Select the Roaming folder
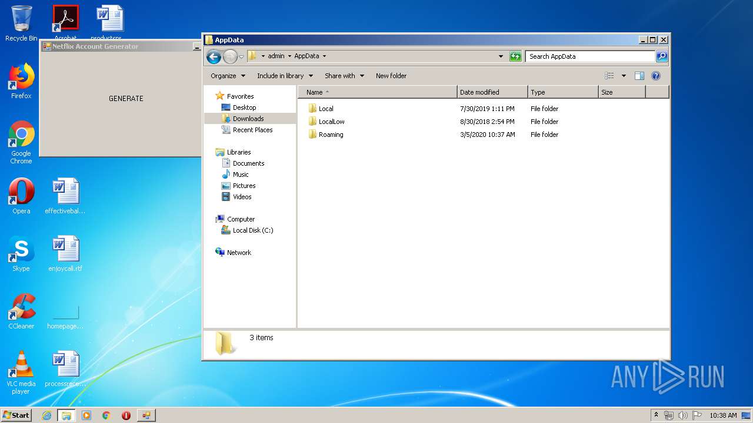Image resolution: width=753 pixels, height=423 pixels. (325, 135)
